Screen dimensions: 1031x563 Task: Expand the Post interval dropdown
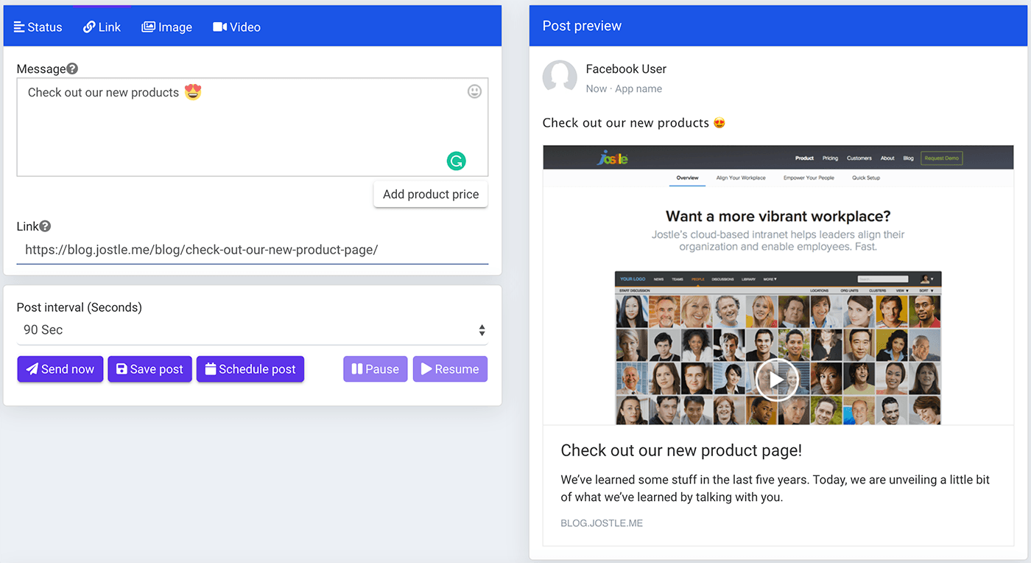(x=252, y=330)
